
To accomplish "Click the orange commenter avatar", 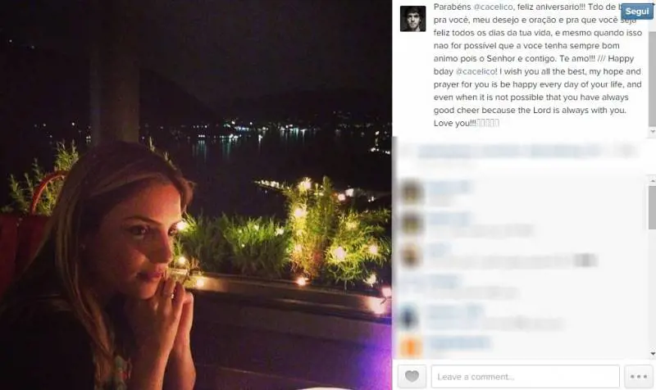I will tap(411, 347).
